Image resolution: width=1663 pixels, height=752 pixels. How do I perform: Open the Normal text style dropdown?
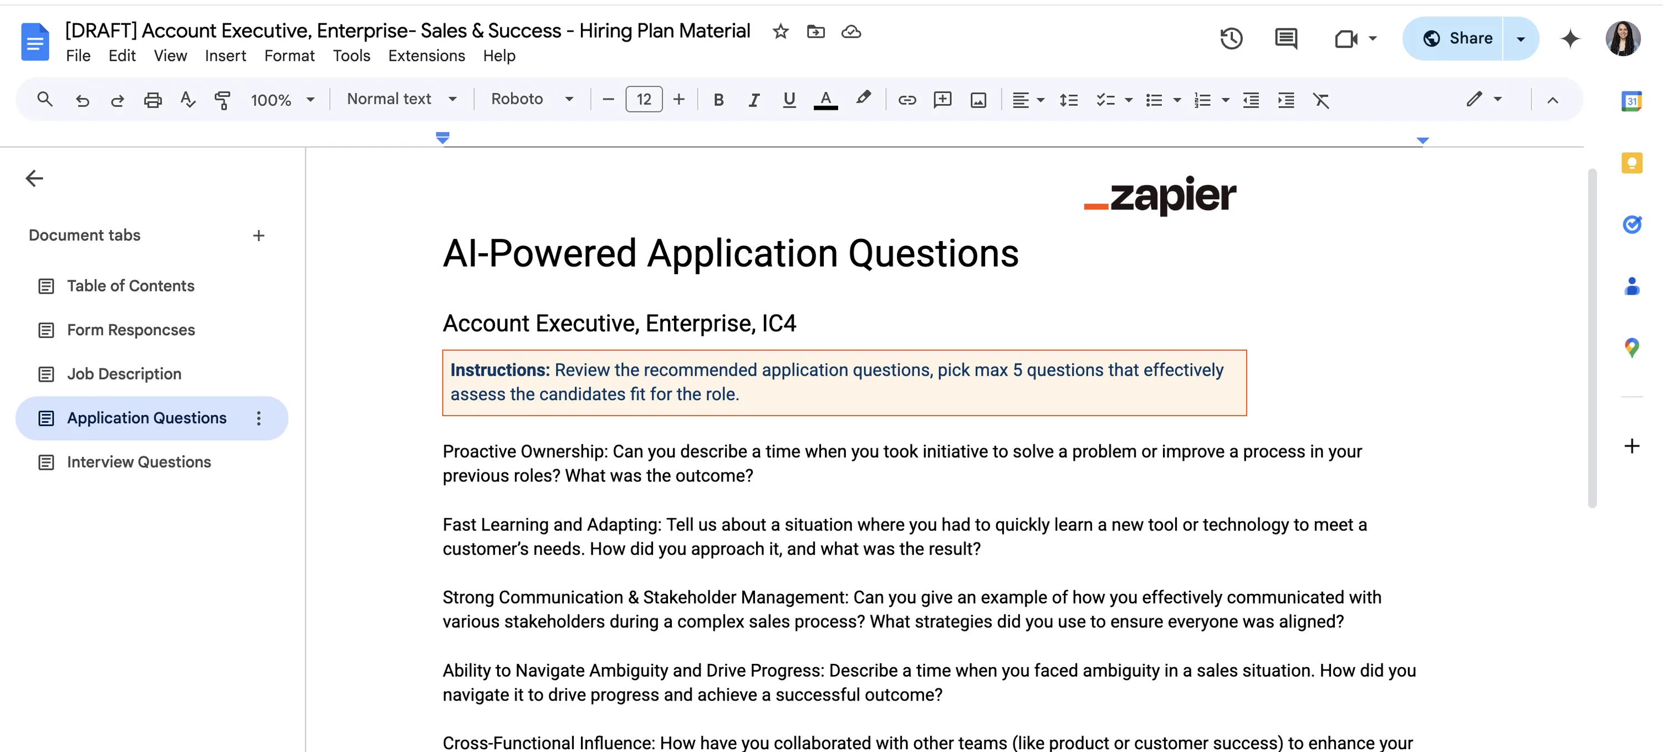pos(401,99)
